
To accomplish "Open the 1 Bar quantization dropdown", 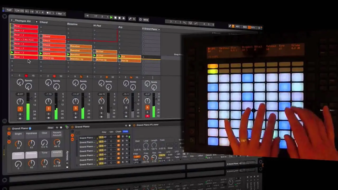I will click(x=60, y=13).
